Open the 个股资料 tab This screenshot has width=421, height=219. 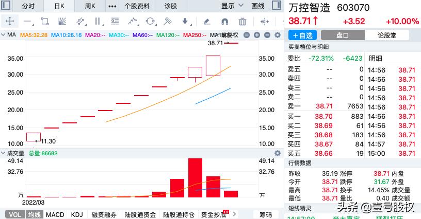(137, 6)
